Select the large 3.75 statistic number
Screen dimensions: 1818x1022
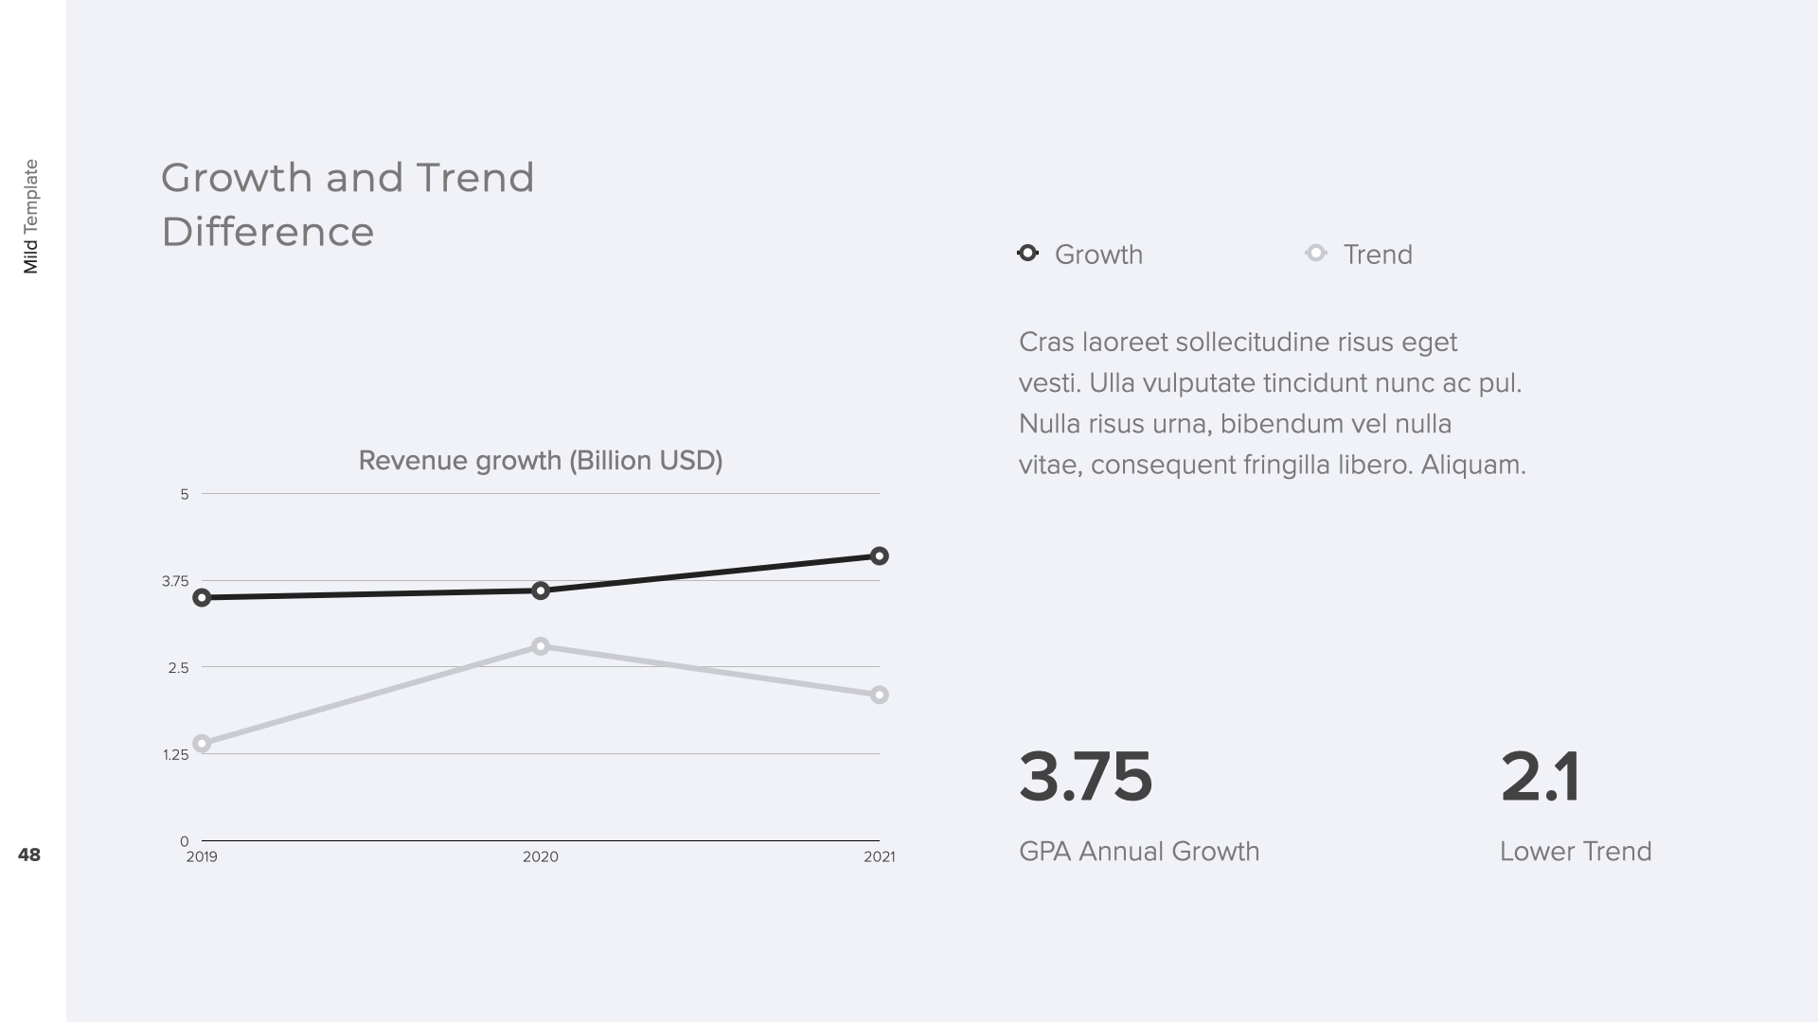tap(1085, 778)
